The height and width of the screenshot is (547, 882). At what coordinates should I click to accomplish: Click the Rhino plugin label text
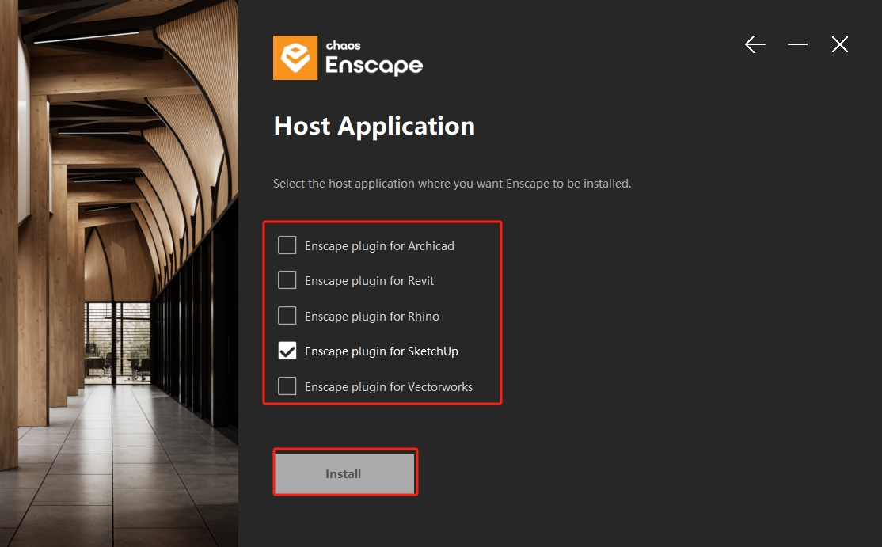371,316
